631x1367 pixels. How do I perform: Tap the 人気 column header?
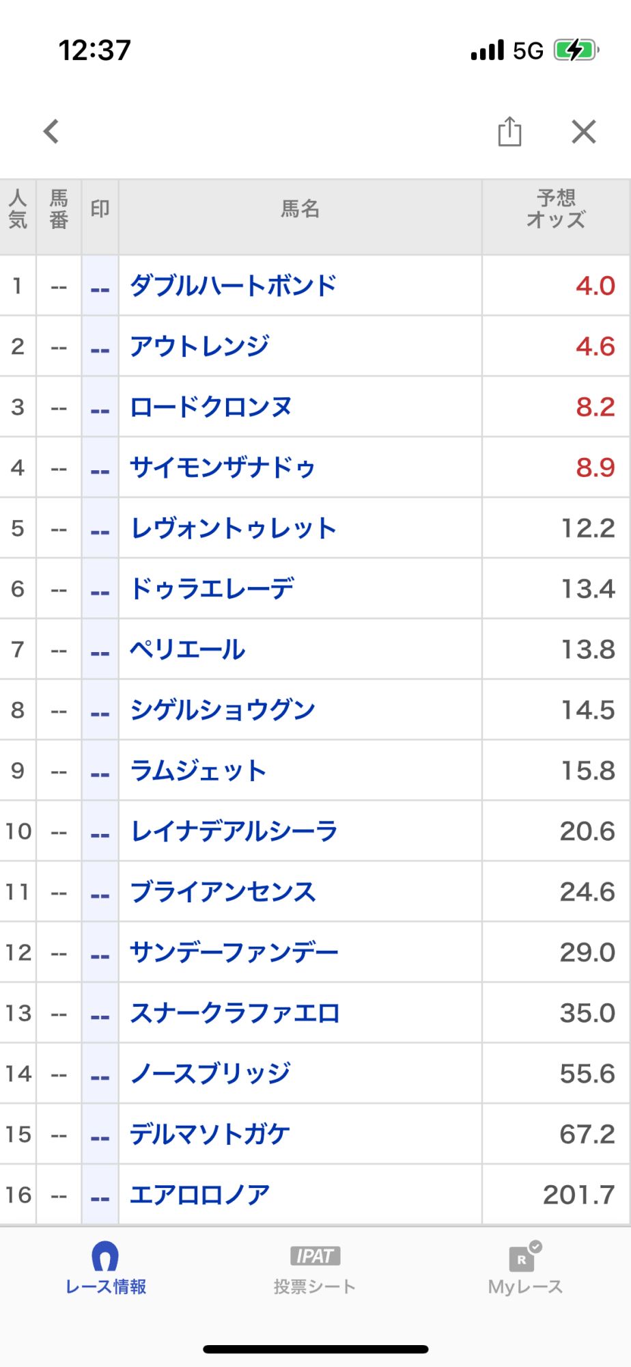[18, 209]
